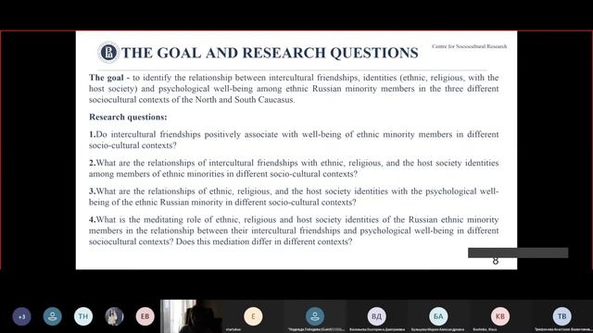Screen dimensions: 593x333
Task: Click the name label under the ВД avatar
Action: (377, 329)
